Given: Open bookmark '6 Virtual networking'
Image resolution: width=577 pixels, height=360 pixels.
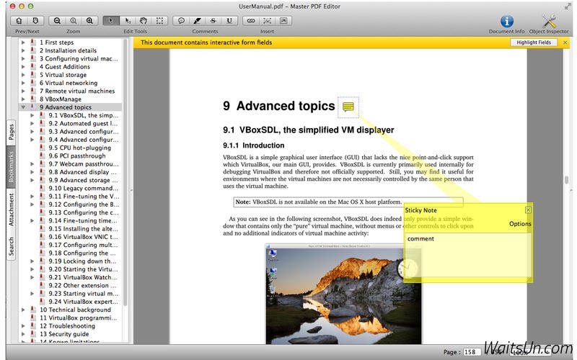Looking at the screenshot, I should point(69,83).
